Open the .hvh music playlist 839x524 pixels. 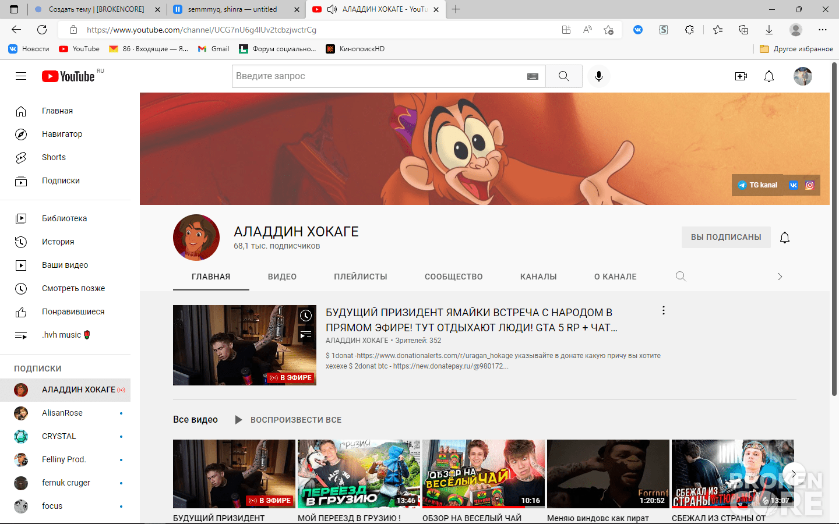coord(65,335)
